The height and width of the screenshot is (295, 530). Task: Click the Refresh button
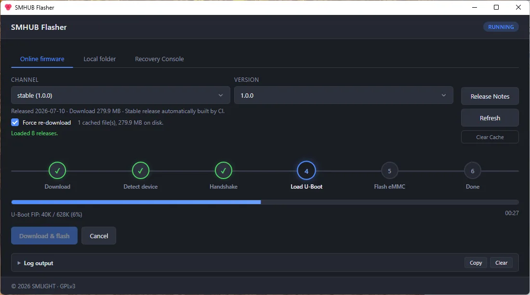[490, 118]
